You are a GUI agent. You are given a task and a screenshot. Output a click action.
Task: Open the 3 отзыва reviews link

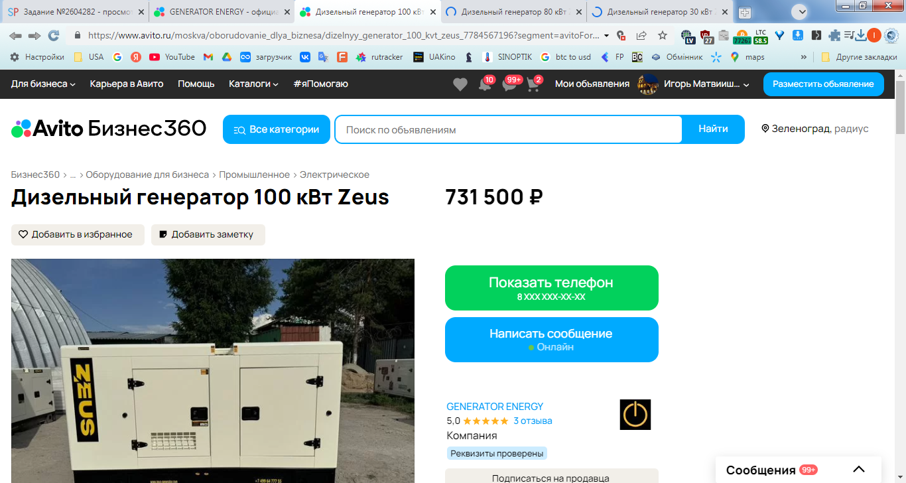pyautogui.click(x=533, y=421)
